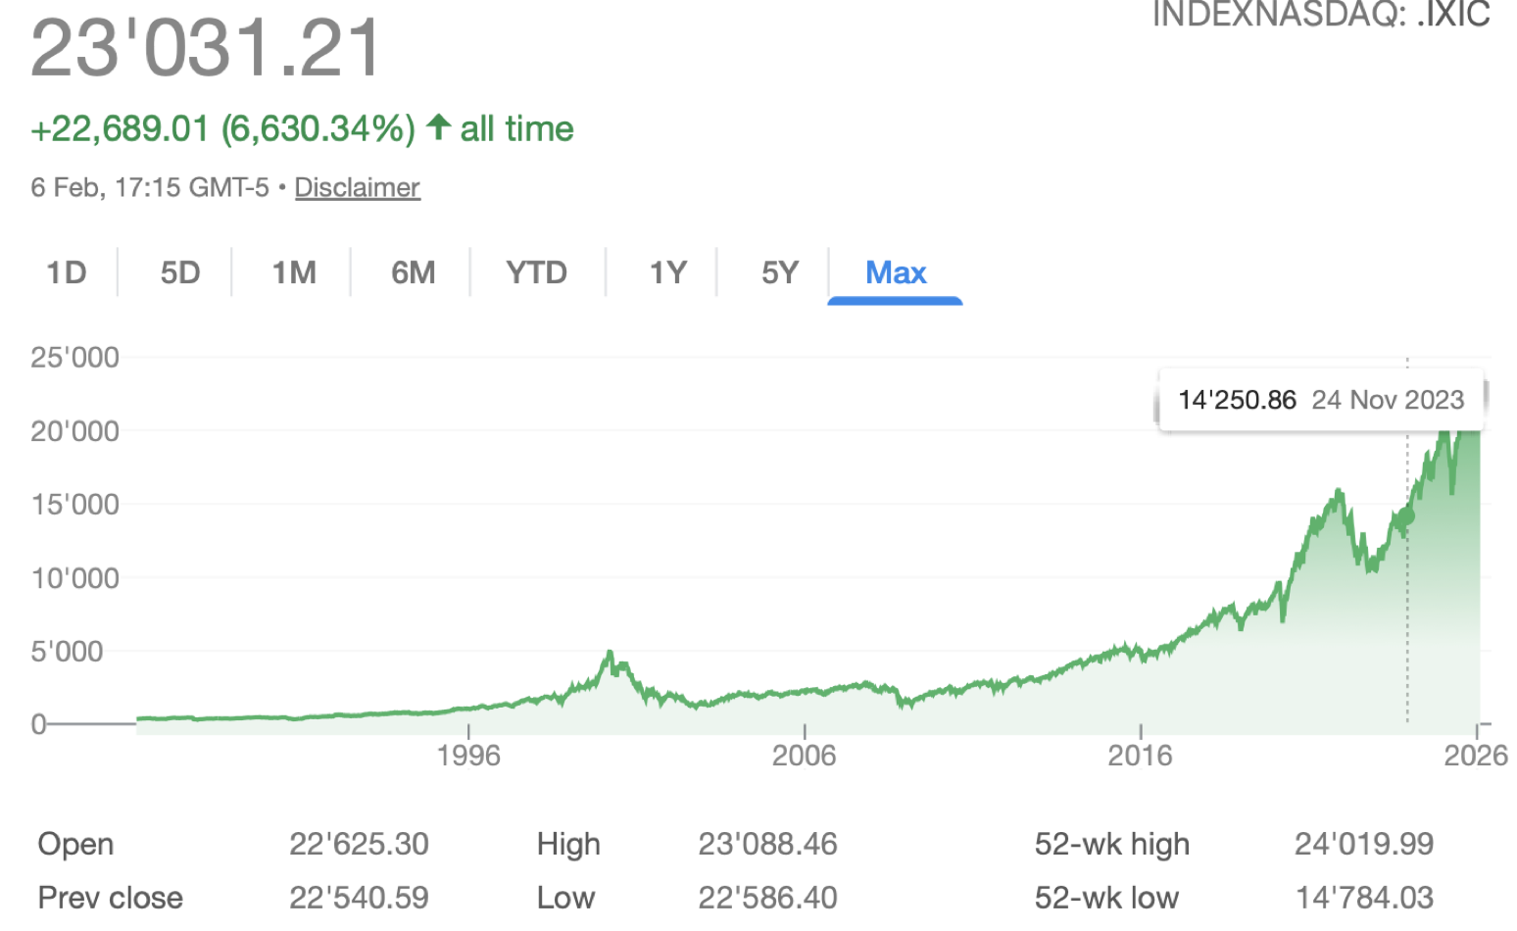Click the large 23'031.21 index price
Screen dimensions: 1517x931
pyautogui.click(x=206, y=47)
